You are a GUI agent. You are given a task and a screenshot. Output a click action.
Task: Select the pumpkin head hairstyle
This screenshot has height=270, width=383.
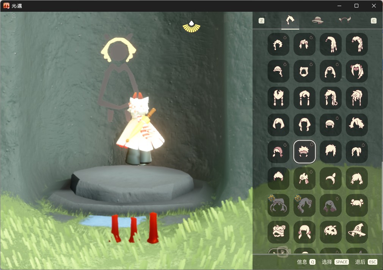coord(331,232)
